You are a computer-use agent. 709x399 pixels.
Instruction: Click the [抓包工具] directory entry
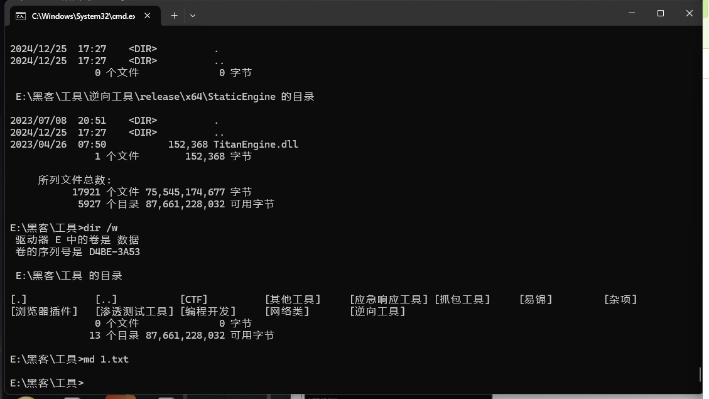462,300
